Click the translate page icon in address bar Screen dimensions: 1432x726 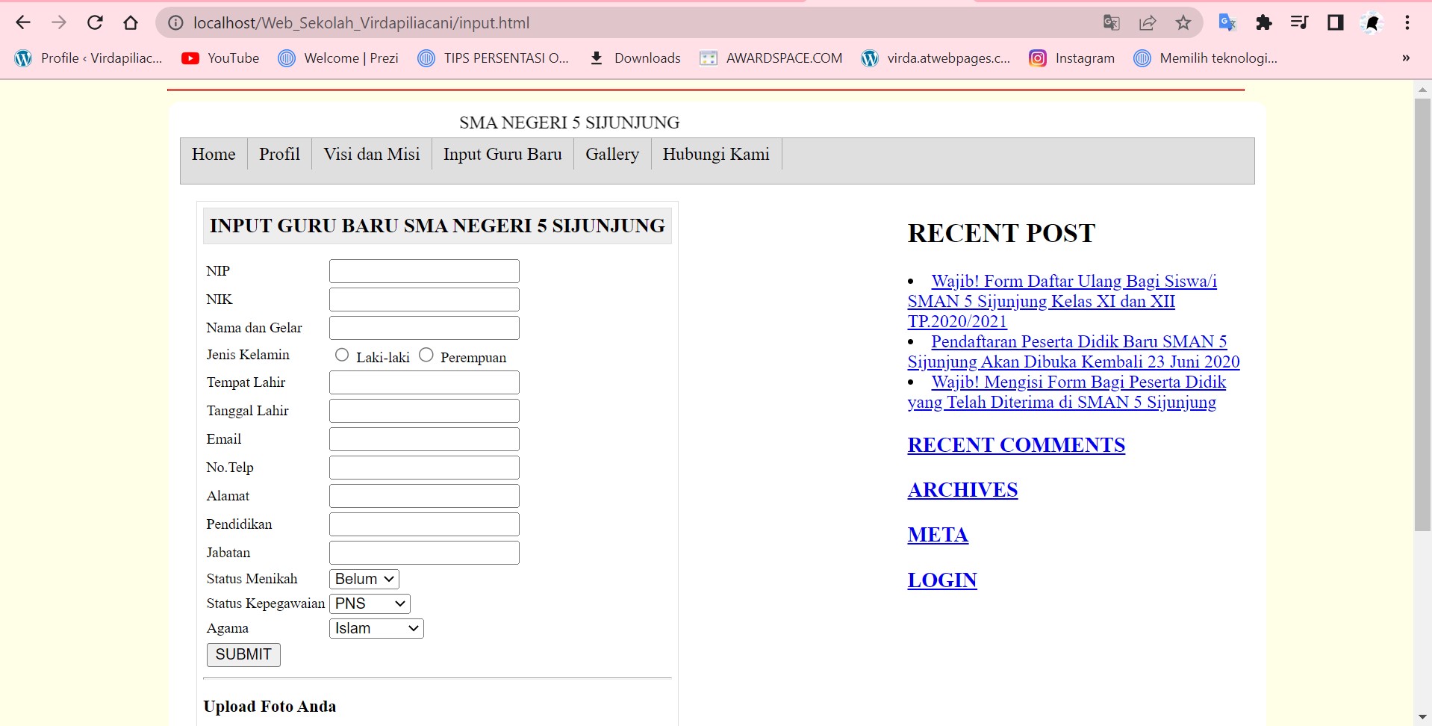tap(1112, 22)
